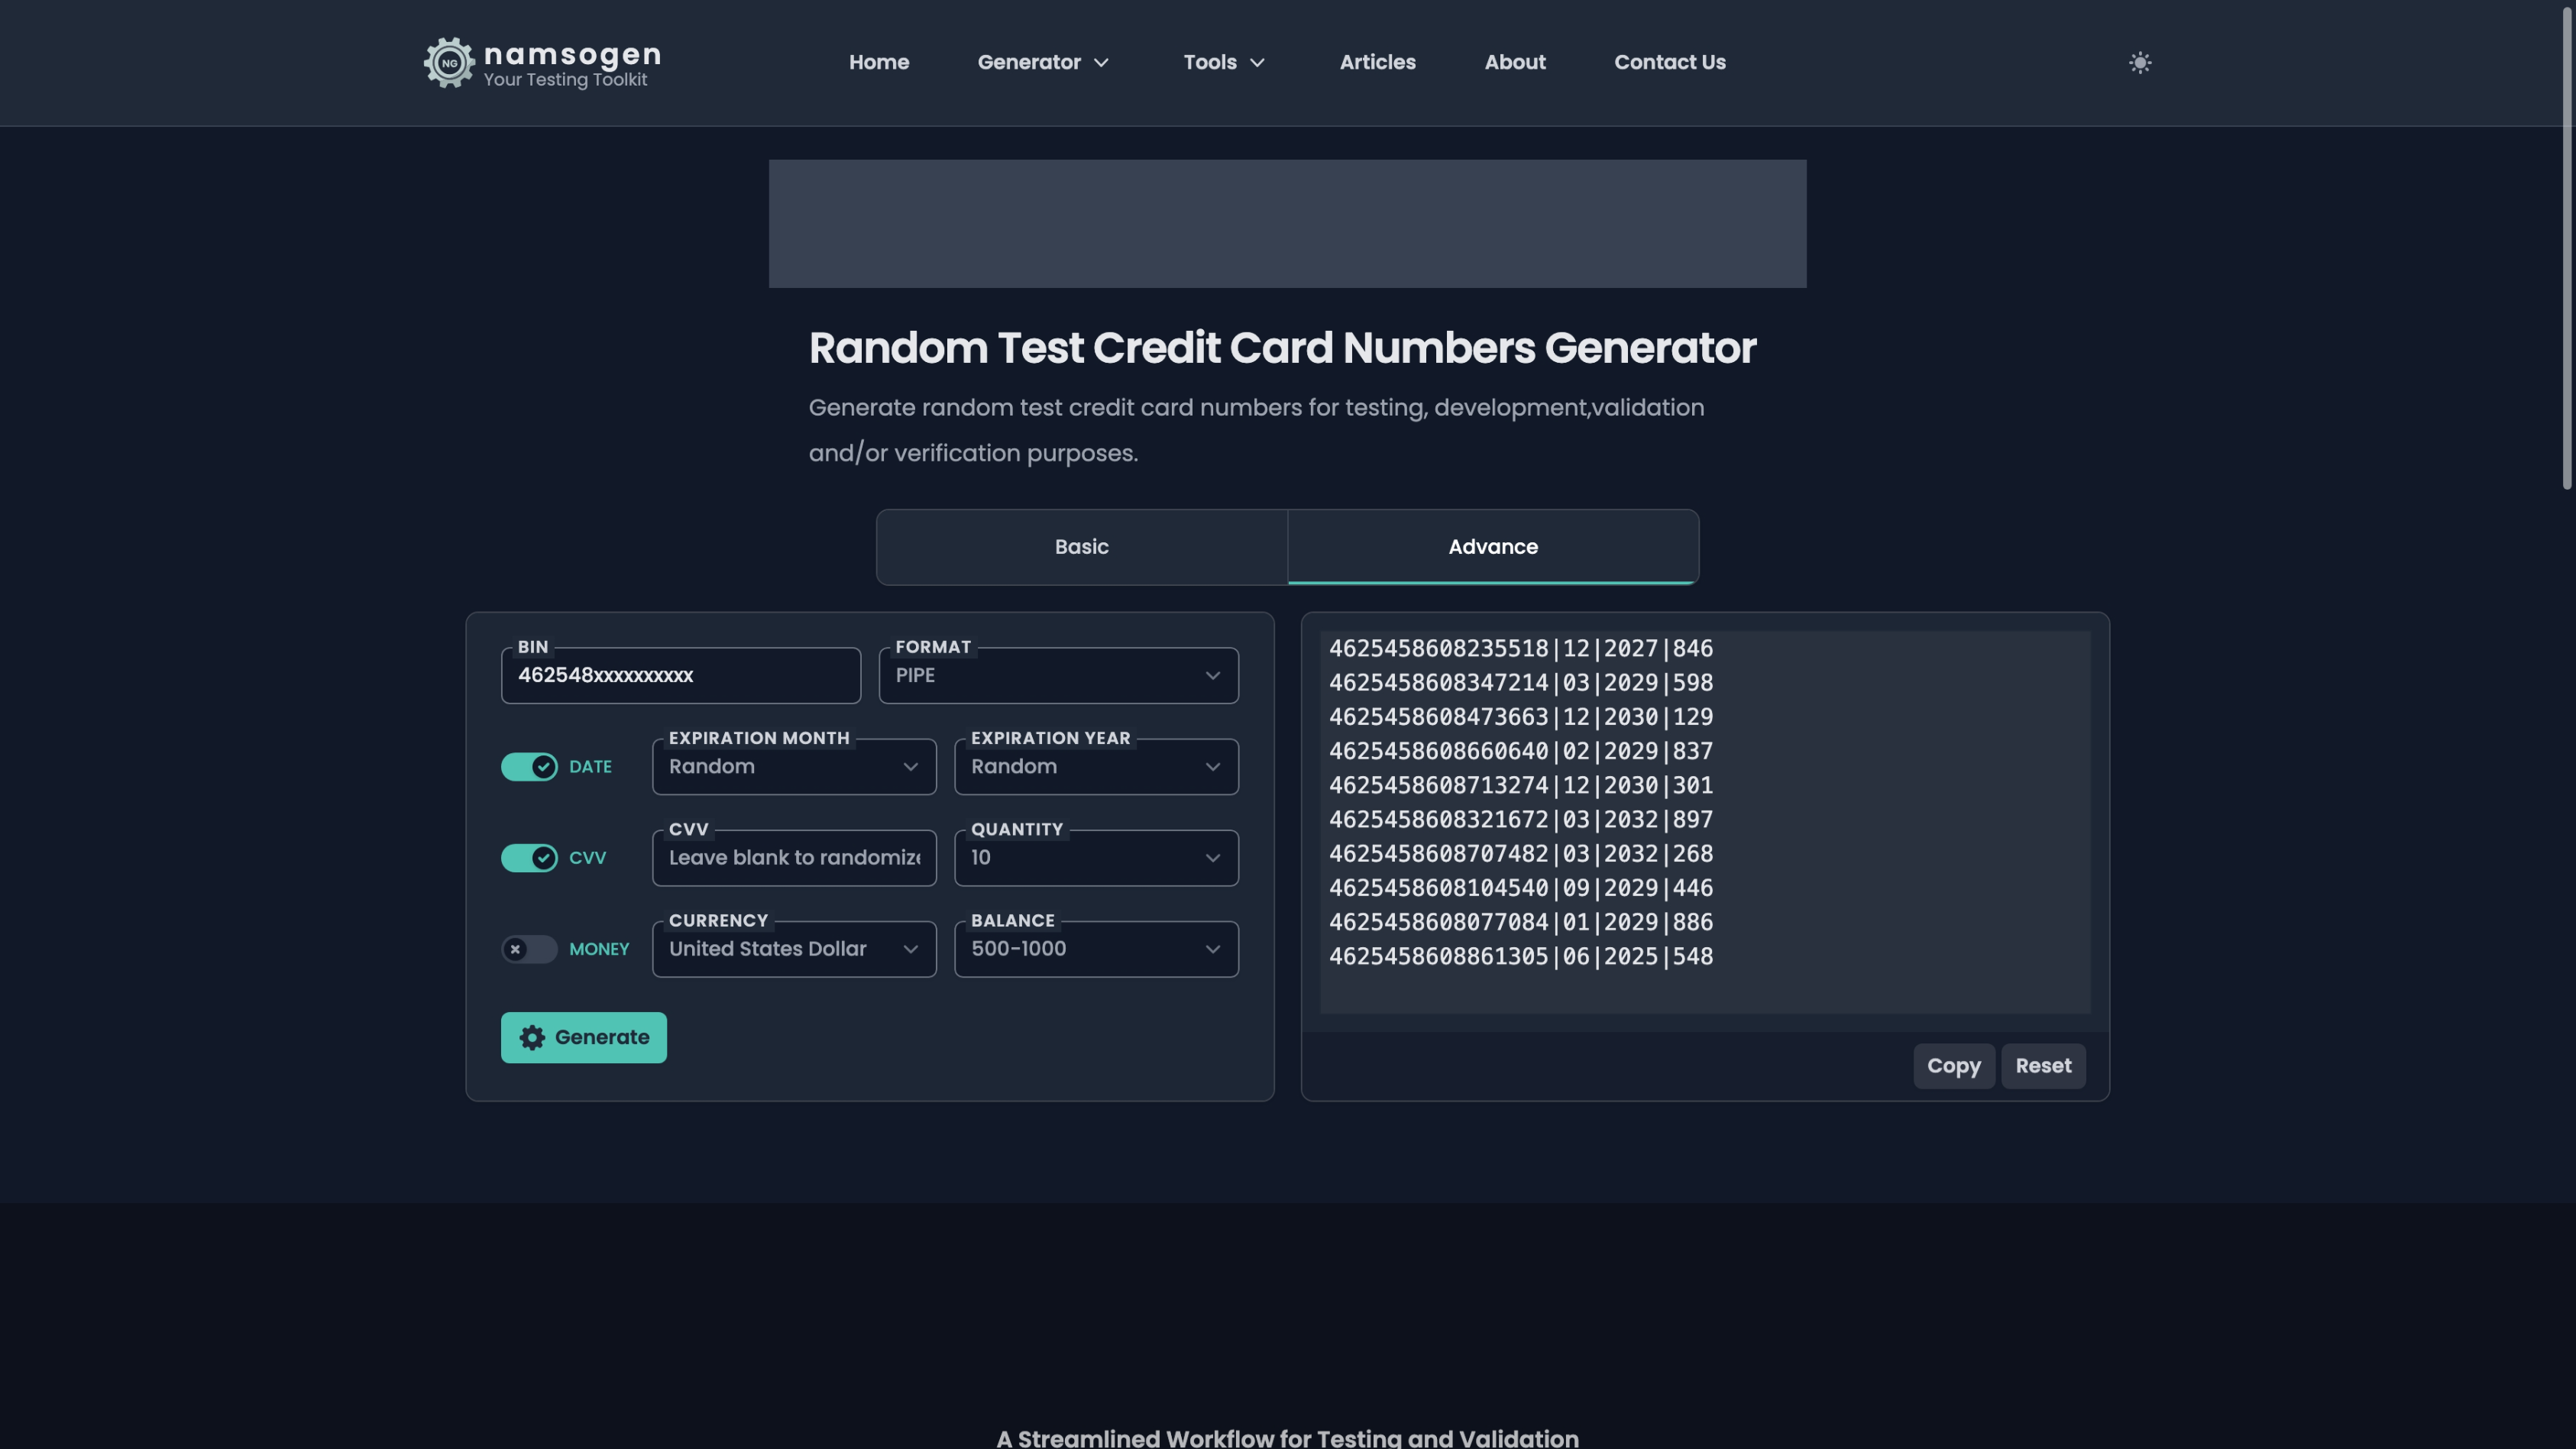
Task: Open the Quantity dropdown set to 10
Action: click(1096, 858)
